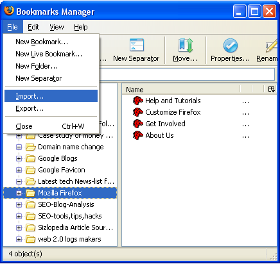Open the View menu

[57, 27]
